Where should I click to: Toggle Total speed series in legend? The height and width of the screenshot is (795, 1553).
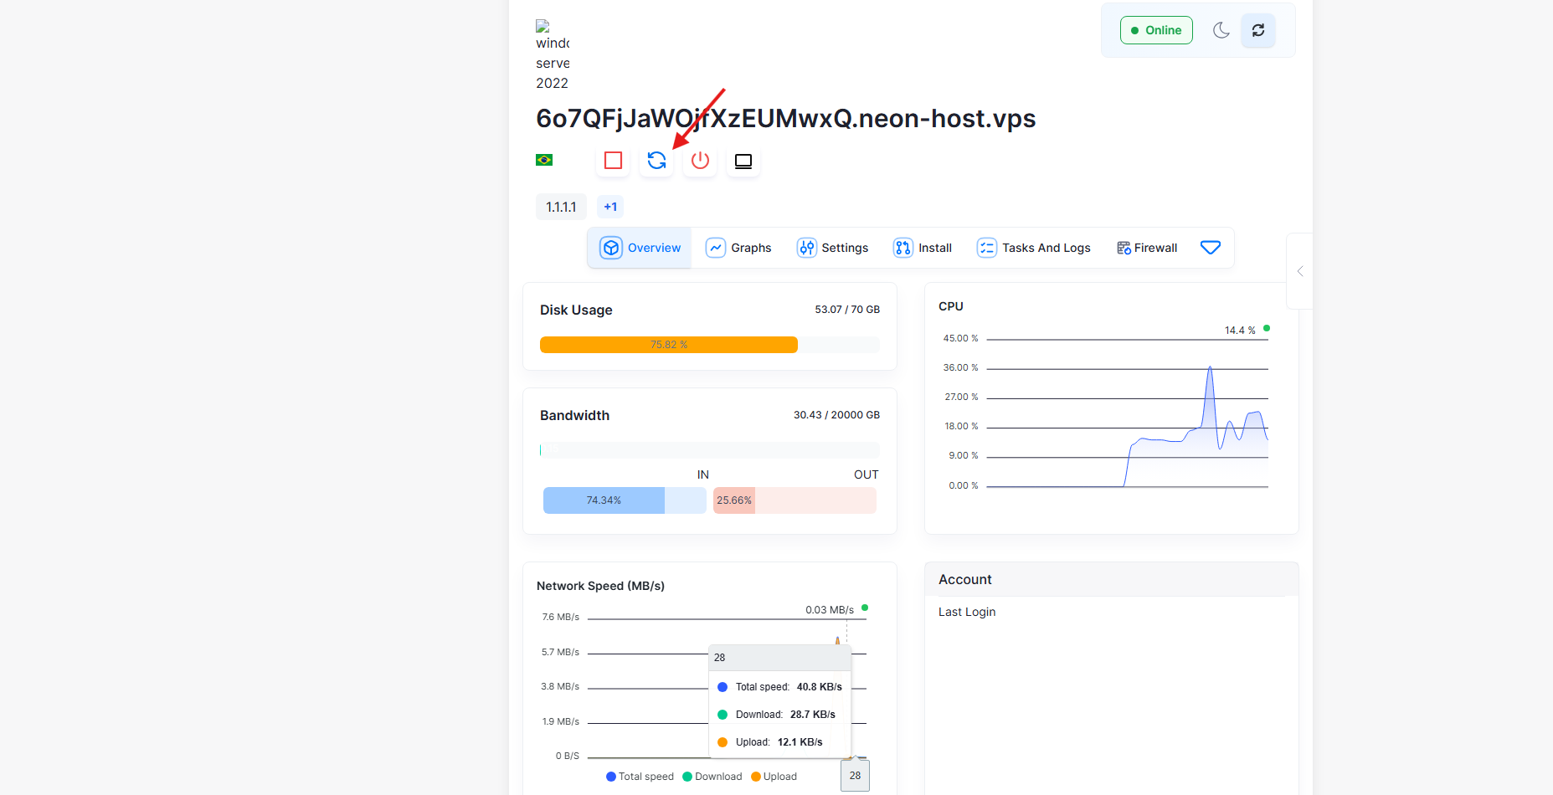pos(640,777)
